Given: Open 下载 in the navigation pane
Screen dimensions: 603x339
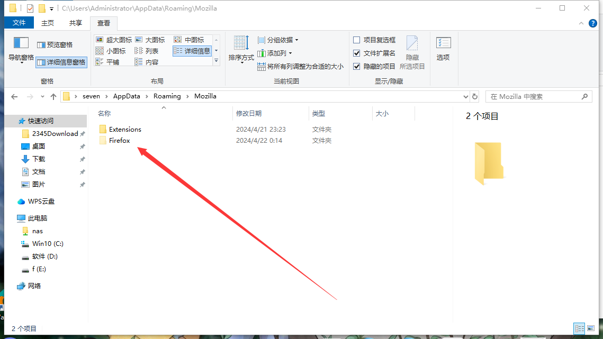Looking at the screenshot, I should point(39,159).
